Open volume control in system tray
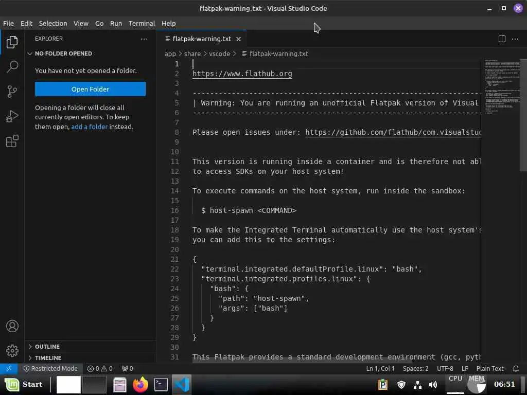The height and width of the screenshot is (395, 527). 433,385
